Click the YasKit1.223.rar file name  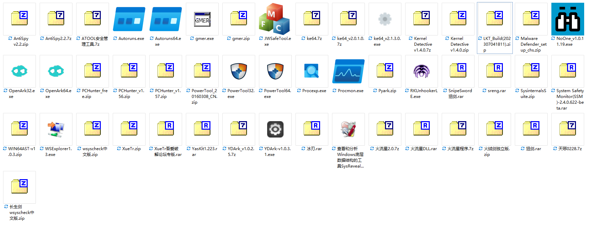click(x=204, y=152)
